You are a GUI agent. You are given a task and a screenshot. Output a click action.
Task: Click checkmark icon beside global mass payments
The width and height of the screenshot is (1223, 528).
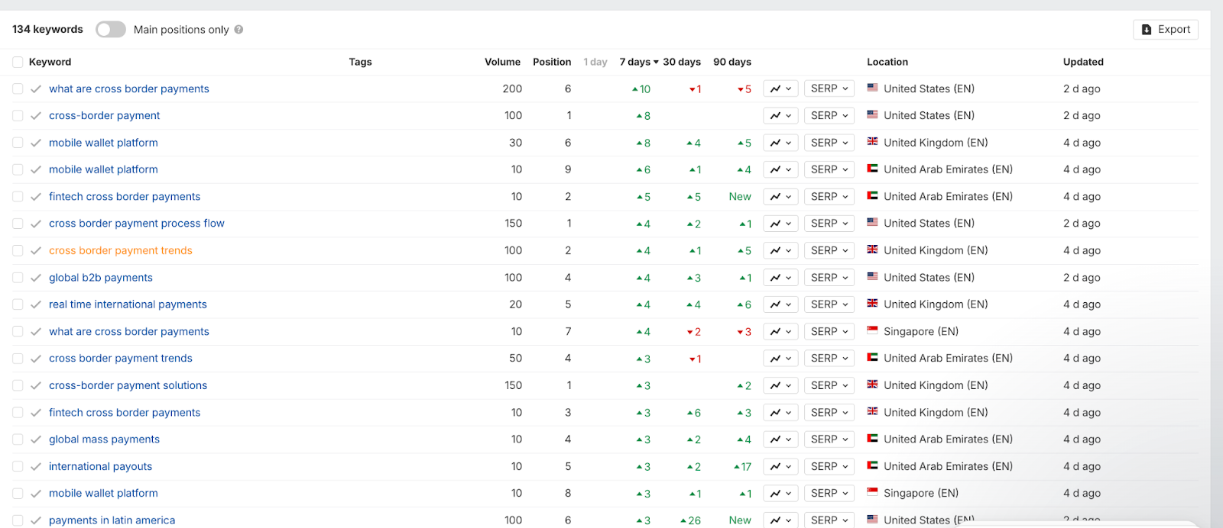pos(36,439)
